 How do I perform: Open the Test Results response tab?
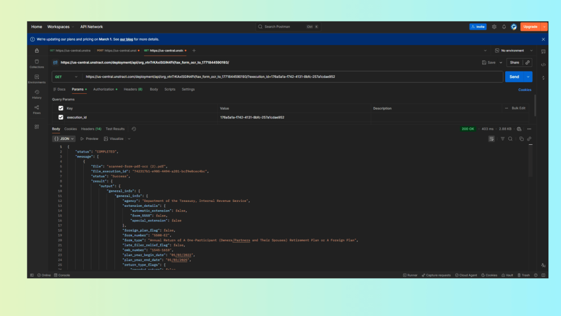pos(115,129)
